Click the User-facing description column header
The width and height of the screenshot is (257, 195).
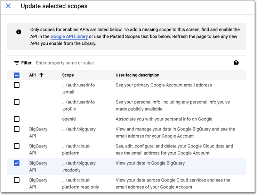click(137, 75)
